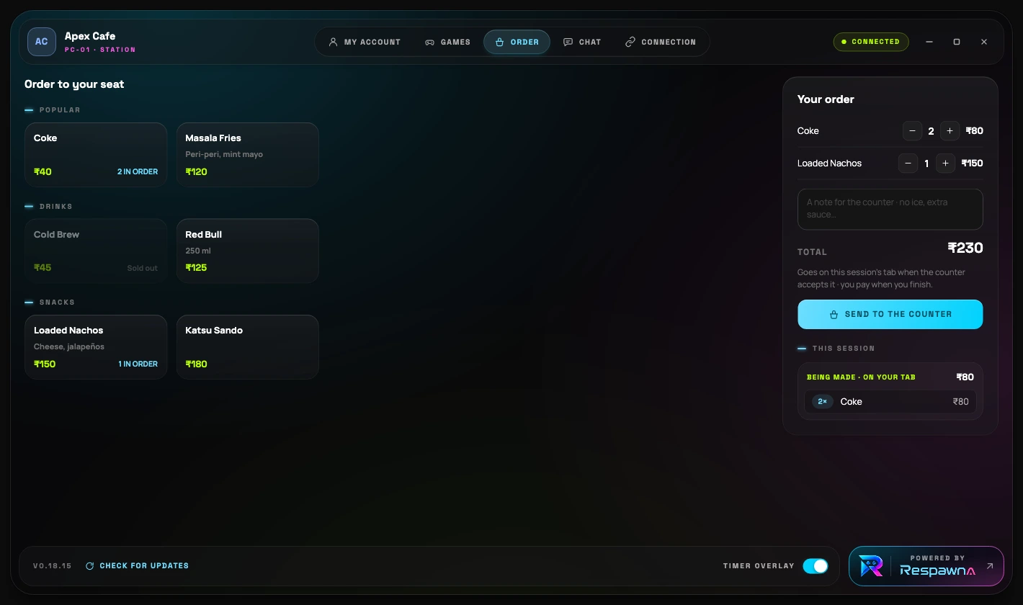Image resolution: width=1023 pixels, height=605 pixels.
Task: Send the order to the counter
Action: tap(890, 314)
